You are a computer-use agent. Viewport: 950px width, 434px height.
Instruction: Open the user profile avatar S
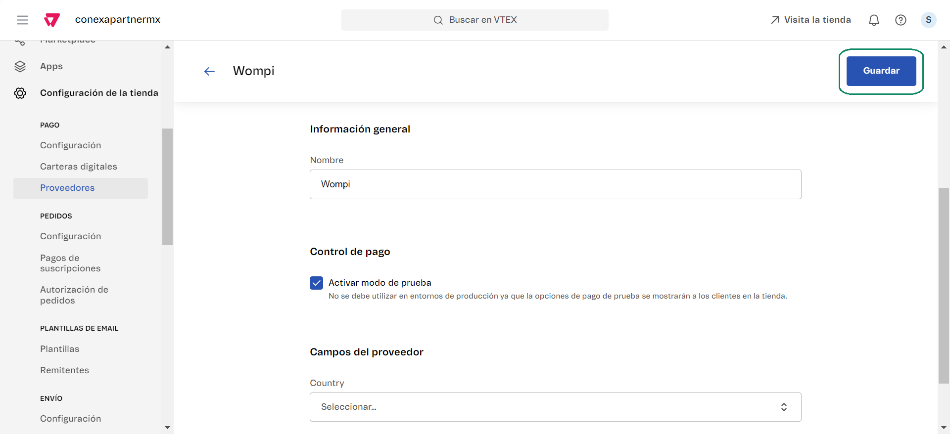[x=928, y=20]
